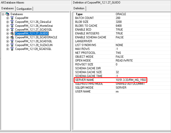This screenshot has height=133, width=171.
Task: Click the empty SCHEMA CACHE DIR field
Action: coord(143,68)
